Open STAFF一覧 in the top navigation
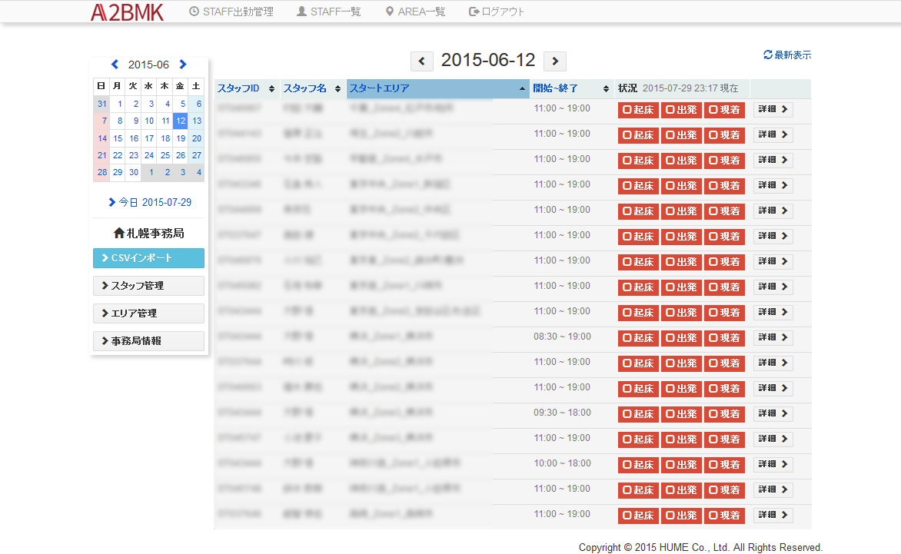901x554 pixels. [328, 12]
